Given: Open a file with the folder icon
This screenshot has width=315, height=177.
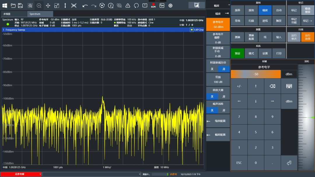Looking at the screenshot, I should coord(13,6).
